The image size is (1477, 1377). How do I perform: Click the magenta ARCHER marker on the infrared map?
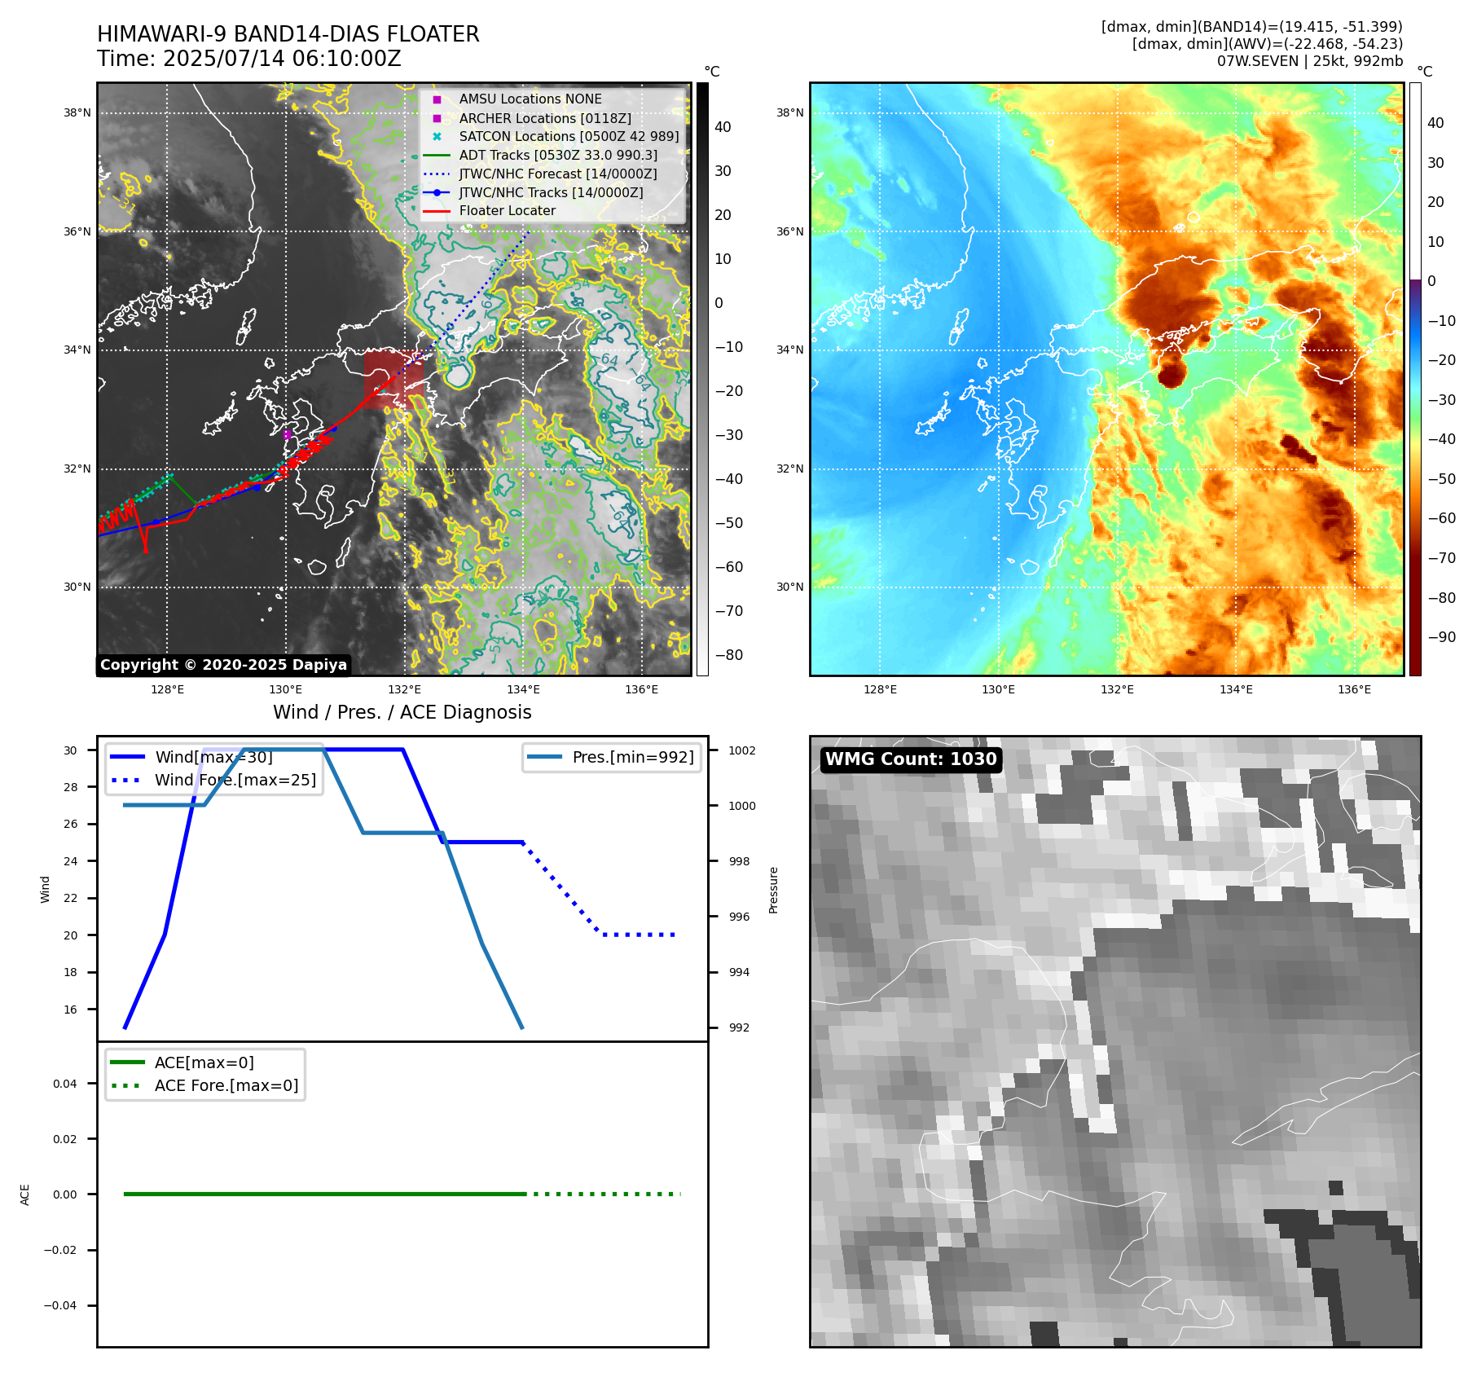tap(287, 434)
